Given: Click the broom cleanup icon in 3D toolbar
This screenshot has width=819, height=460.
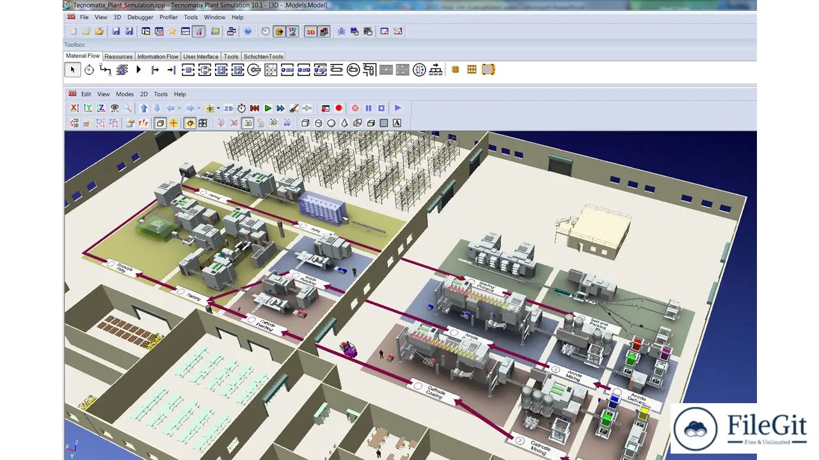Looking at the screenshot, I should [x=294, y=109].
